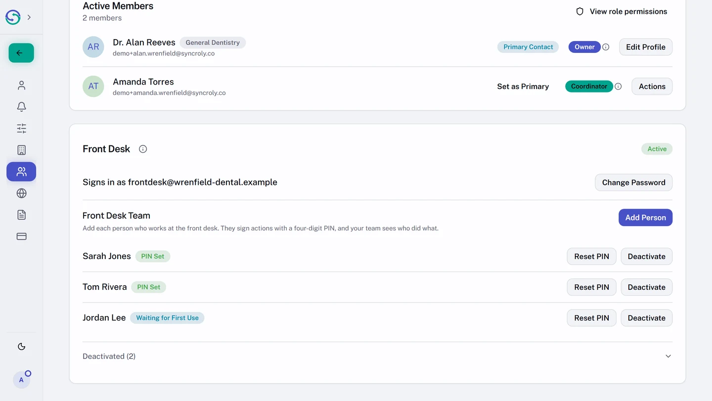
Task: Click the Active status badge for Front Desk
Action: 657,149
